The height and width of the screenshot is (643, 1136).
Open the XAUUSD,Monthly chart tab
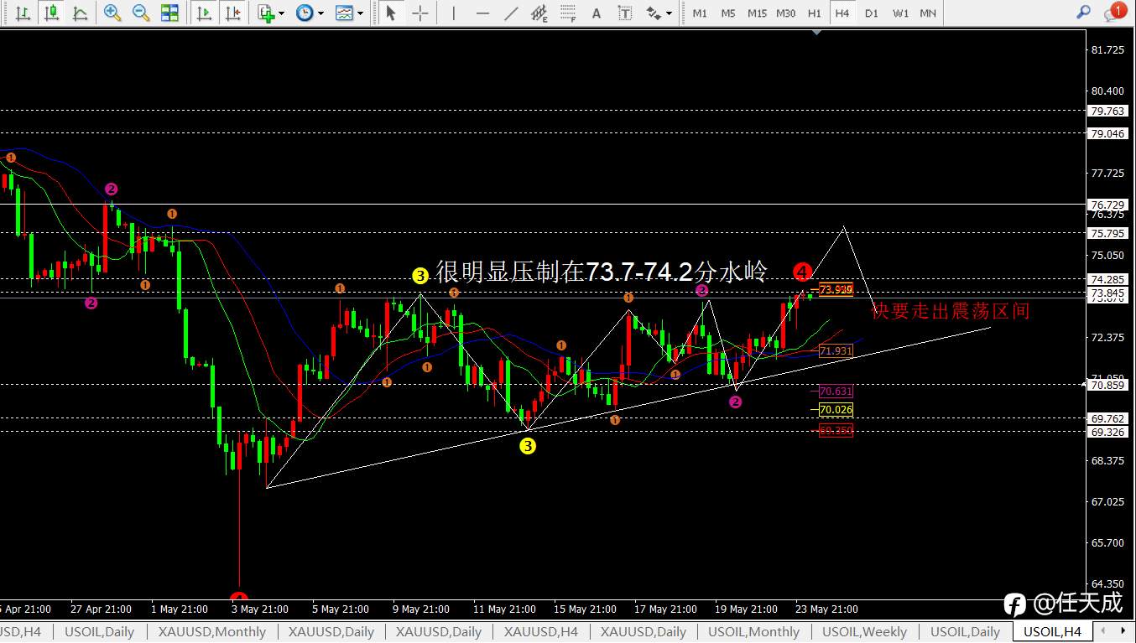(212, 632)
